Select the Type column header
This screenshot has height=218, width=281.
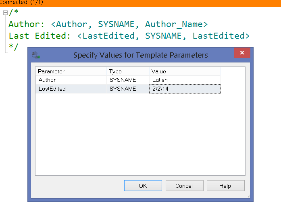pos(128,71)
